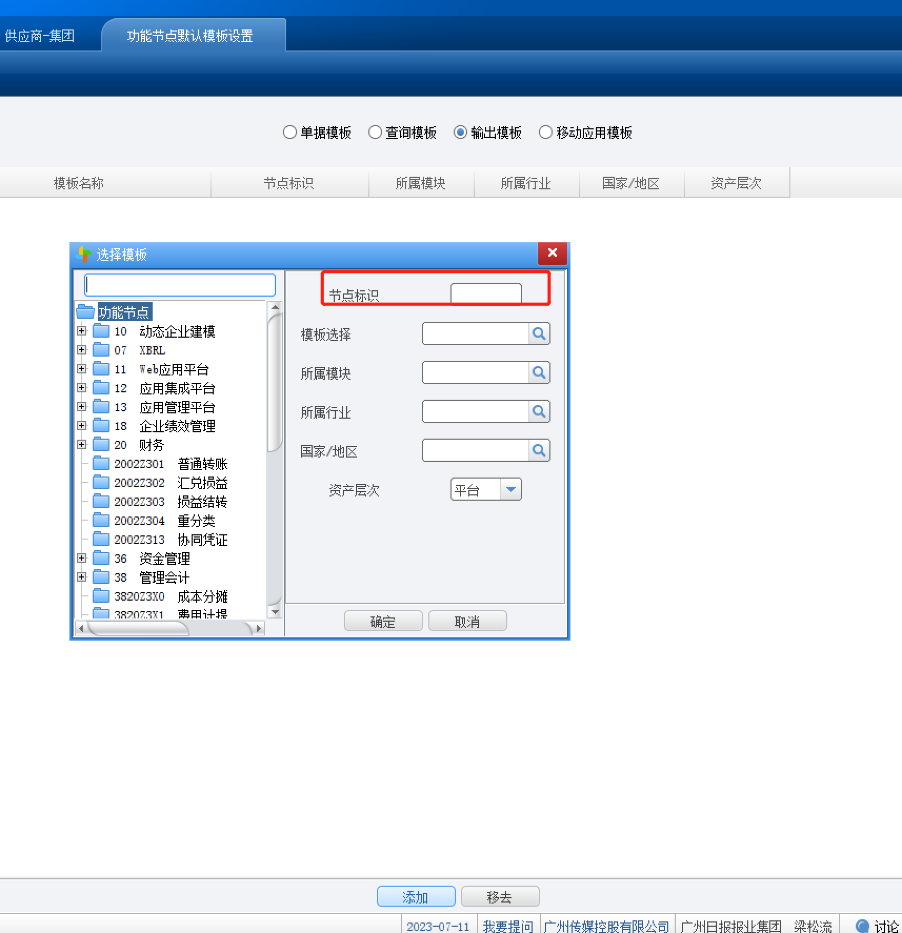The width and height of the screenshot is (902, 933).
Task: Expand the 20 财务 tree node
Action: (x=82, y=444)
